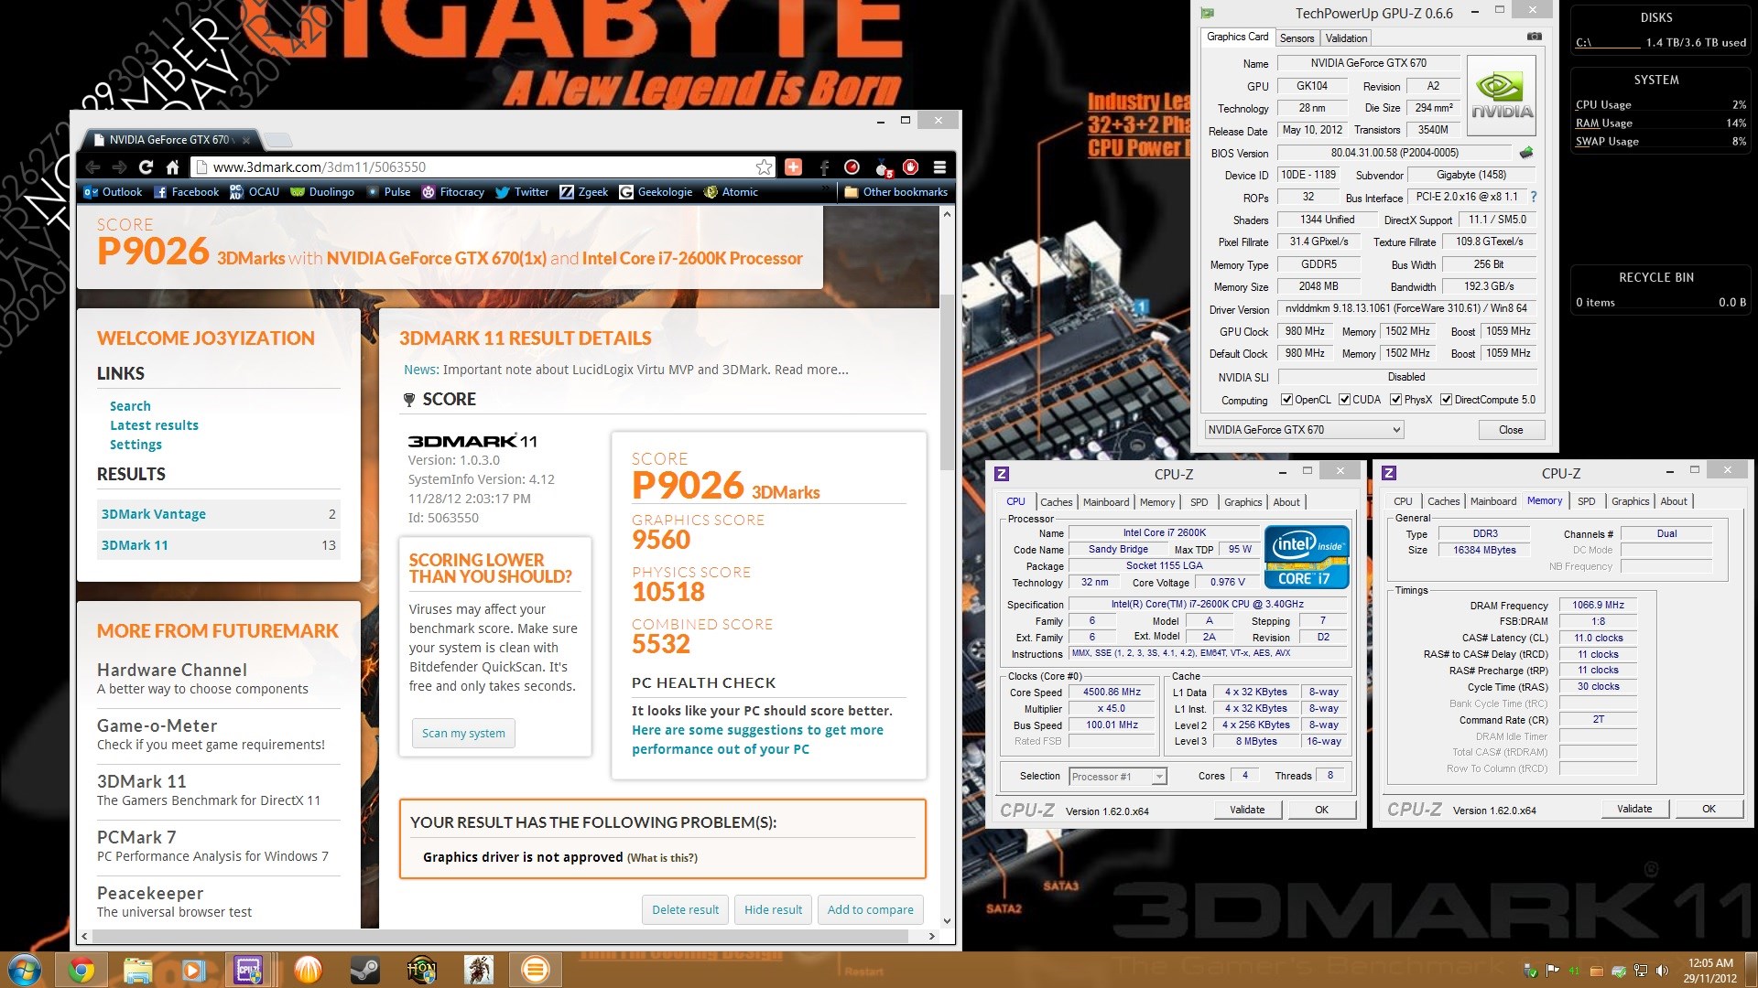Switch to the Validation tab in GPU-Z
This screenshot has width=1758, height=988.
point(1346,38)
